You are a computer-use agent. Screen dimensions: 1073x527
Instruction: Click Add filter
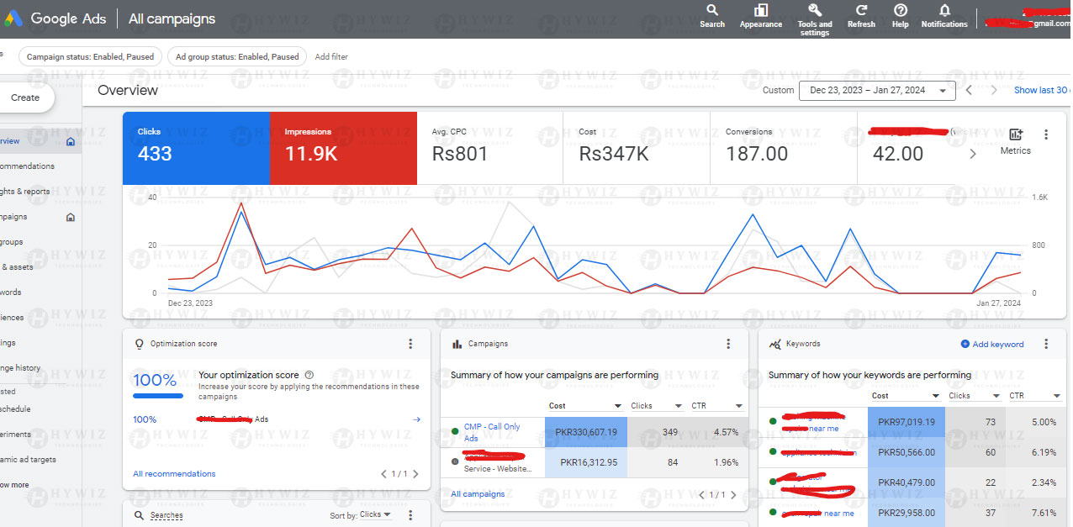tap(331, 57)
